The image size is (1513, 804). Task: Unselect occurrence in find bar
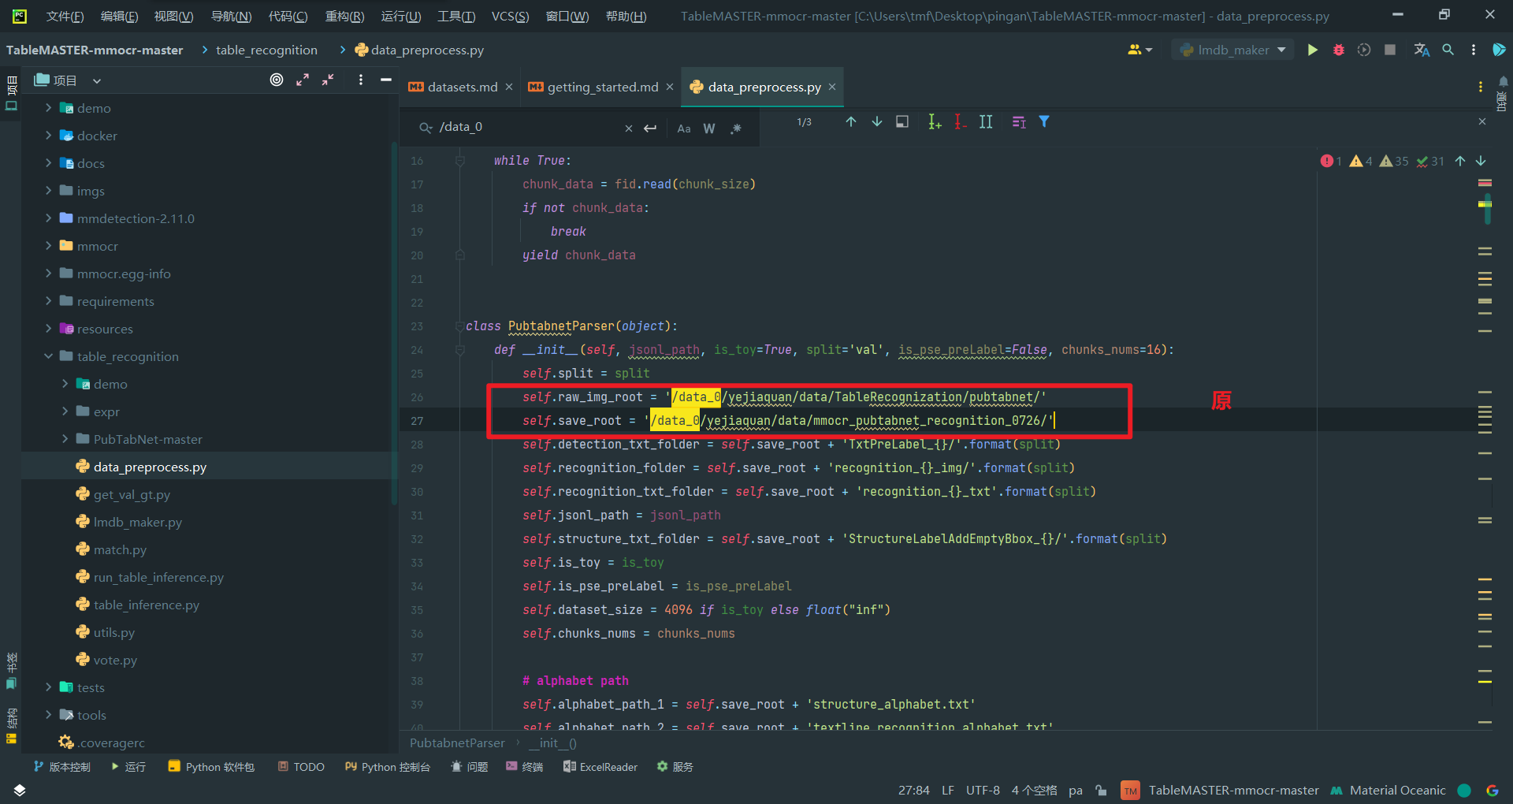(x=960, y=122)
